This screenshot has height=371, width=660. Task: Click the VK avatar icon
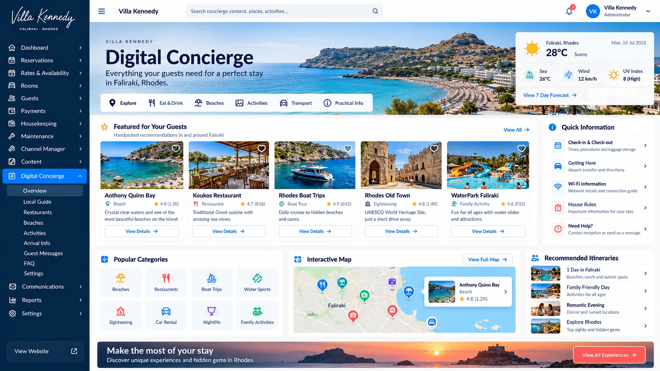(x=593, y=11)
